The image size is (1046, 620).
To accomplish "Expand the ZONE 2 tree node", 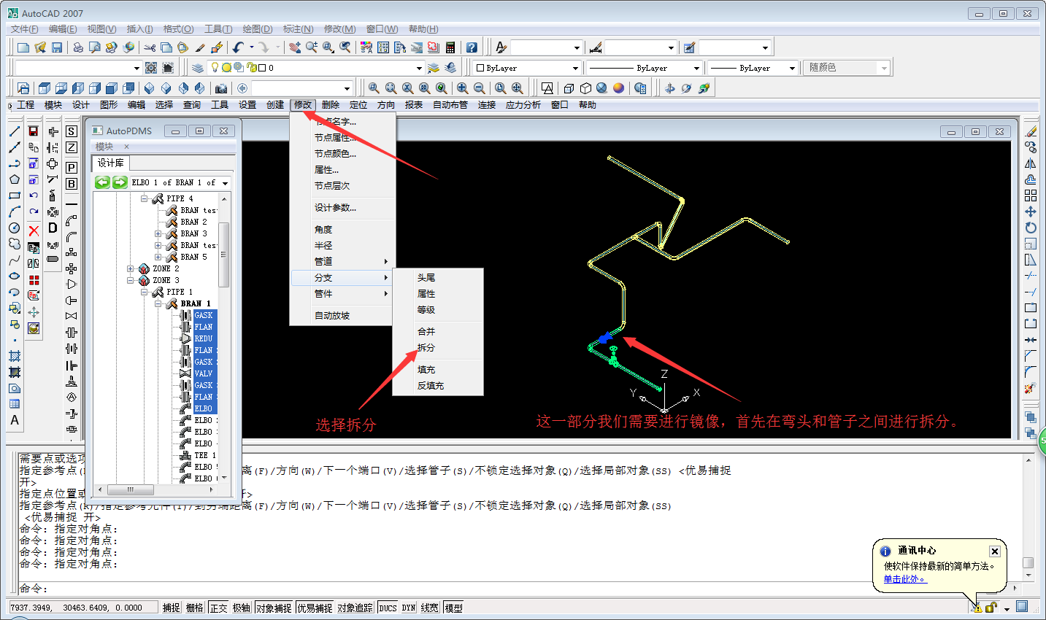I will [x=131, y=268].
